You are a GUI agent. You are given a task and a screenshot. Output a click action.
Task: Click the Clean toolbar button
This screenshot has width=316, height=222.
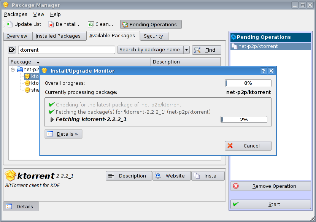click(100, 24)
